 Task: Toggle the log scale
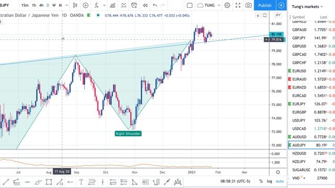pos(270,181)
